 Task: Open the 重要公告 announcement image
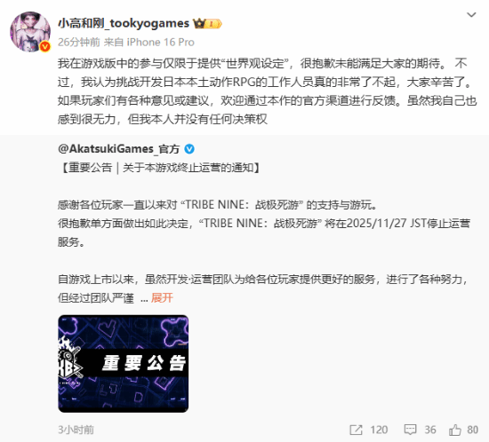coord(124,364)
